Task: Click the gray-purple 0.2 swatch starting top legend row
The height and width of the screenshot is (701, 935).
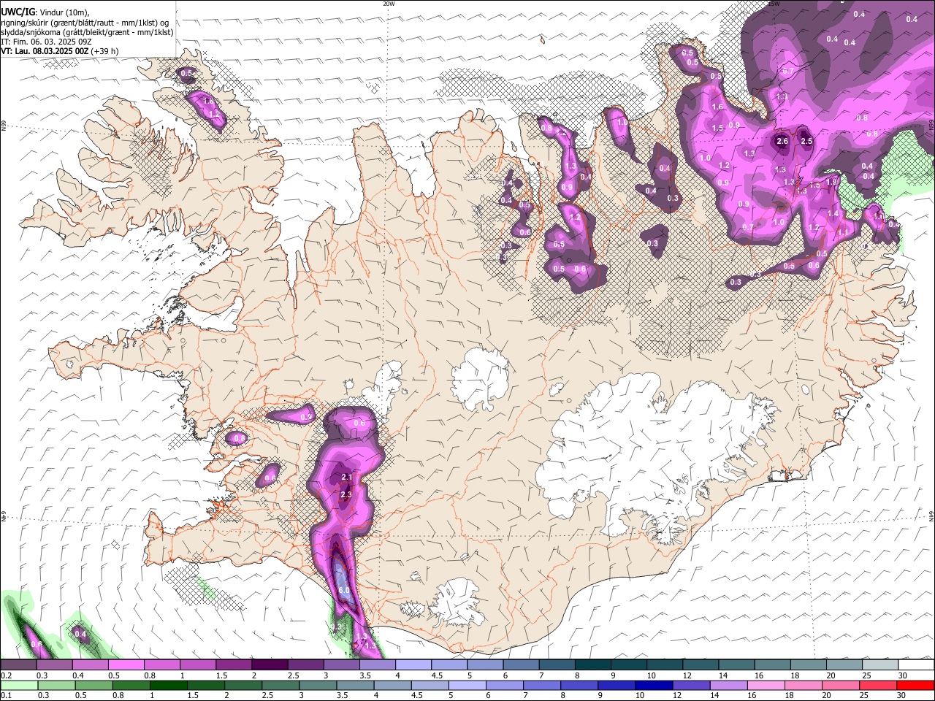Action: click(x=19, y=665)
